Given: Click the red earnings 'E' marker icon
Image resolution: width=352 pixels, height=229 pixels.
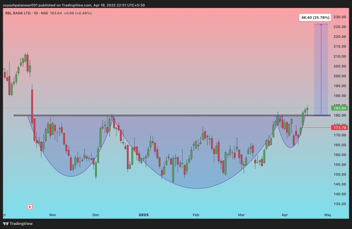Looking at the screenshot, I should [x=30, y=207].
